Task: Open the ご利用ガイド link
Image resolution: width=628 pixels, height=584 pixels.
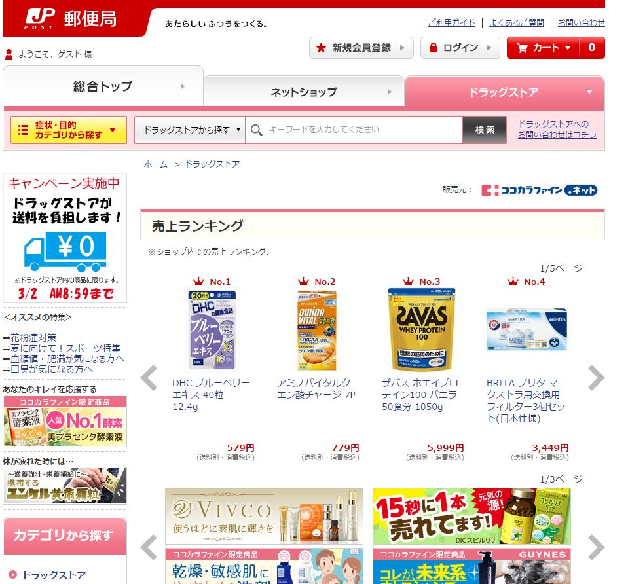Action: [452, 23]
